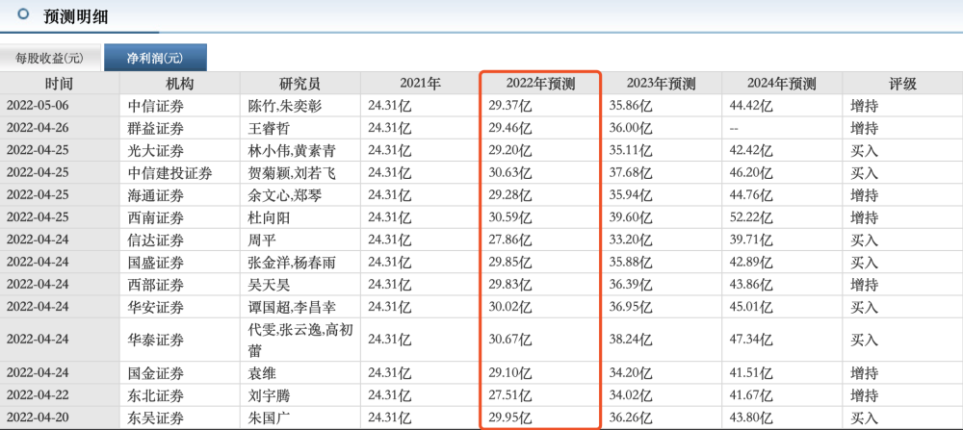963x430 pixels.
Task: Click 2022 forecast value 30.63亿
Action: pos(509,173)
